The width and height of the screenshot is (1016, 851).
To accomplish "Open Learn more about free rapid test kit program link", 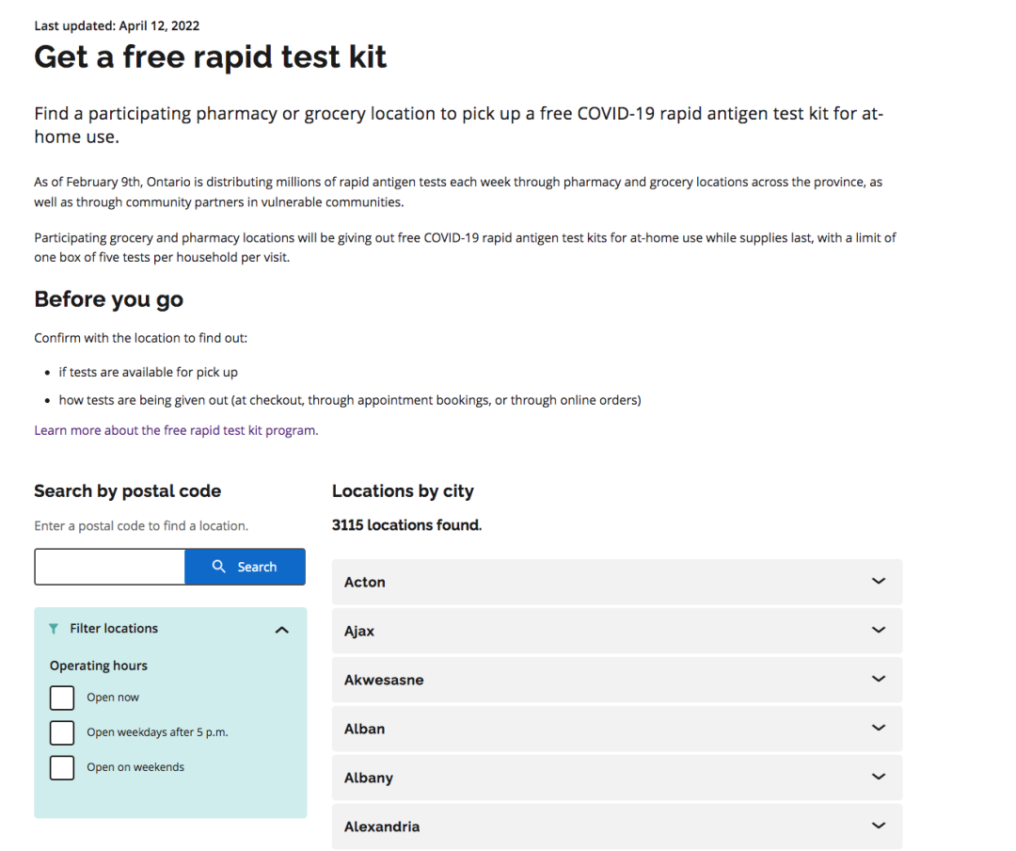I will [x=176, y=431].
